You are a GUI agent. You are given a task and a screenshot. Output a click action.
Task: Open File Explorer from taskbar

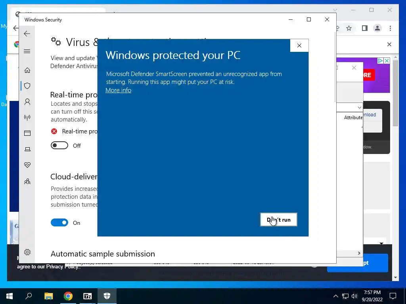point(48,296)
